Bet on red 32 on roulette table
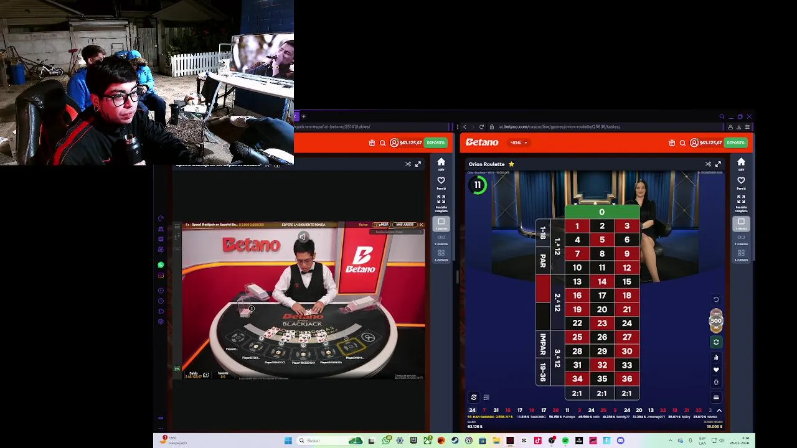797x448 pixels. pyautogui.click(x=602, y=365)
